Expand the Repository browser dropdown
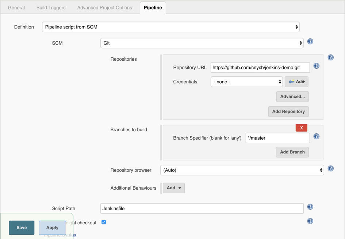Screen dimensions: 345x239 (x=242, y=170)
